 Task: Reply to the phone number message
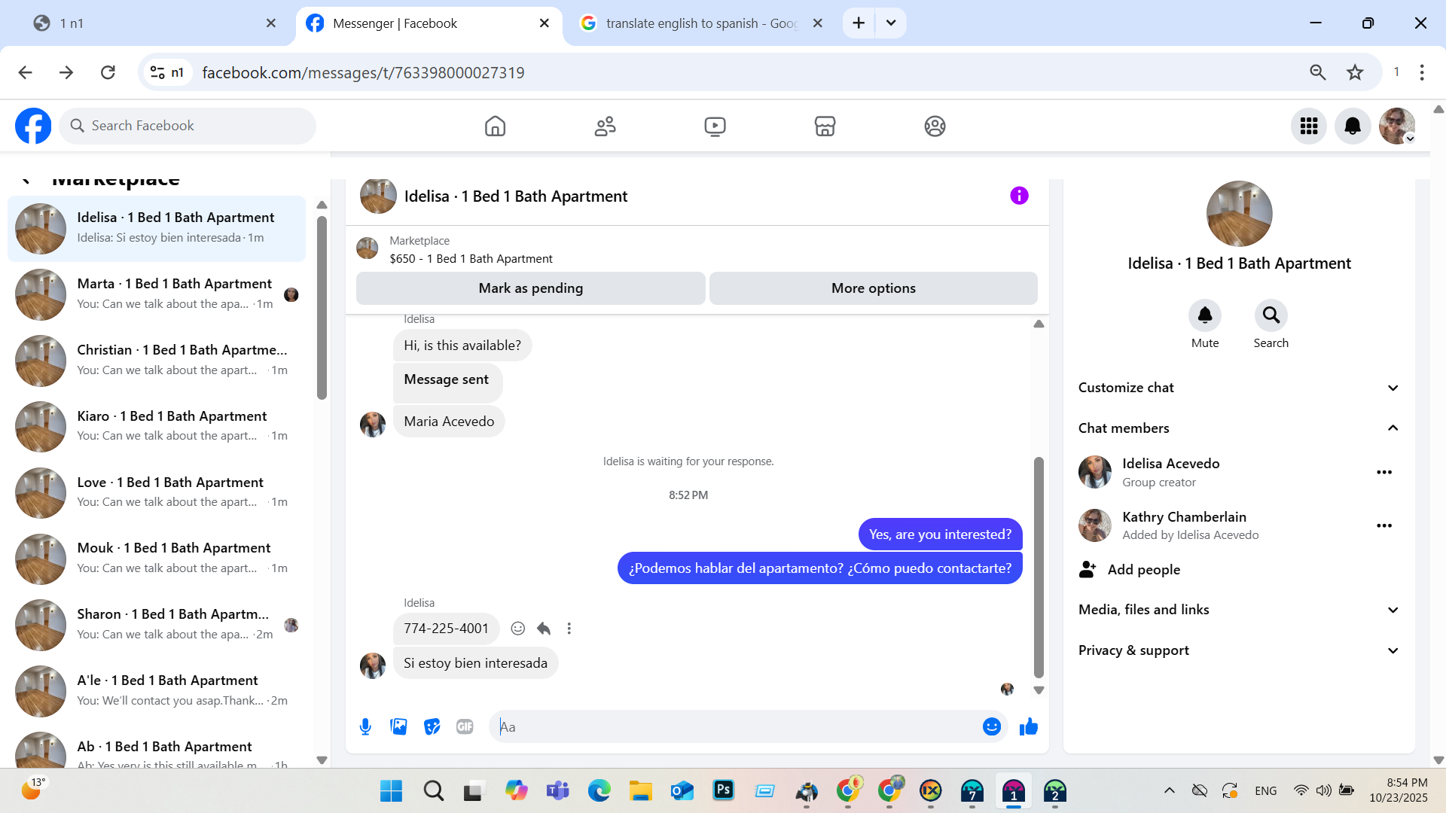(x=544, y=629)
